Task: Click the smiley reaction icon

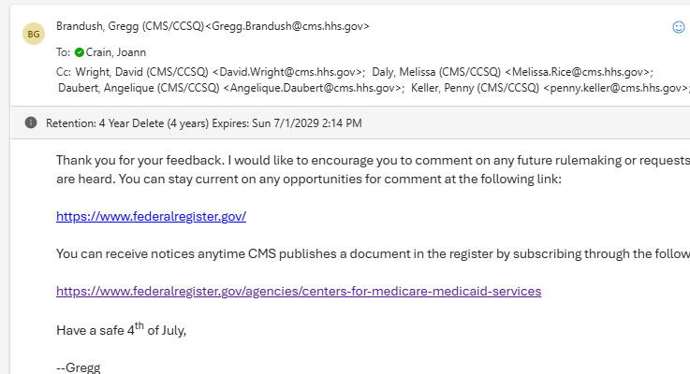Action: point(679,27)
